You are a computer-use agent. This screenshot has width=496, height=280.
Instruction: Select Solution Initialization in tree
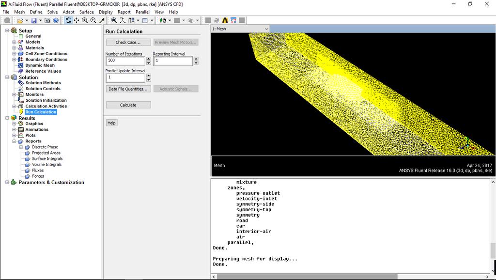coord(46,100)
